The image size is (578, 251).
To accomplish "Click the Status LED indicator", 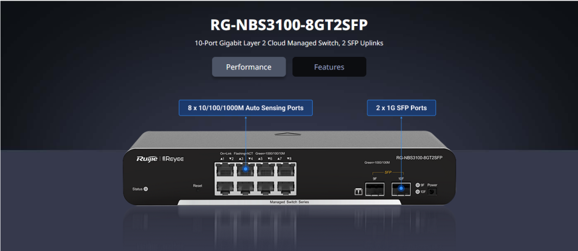I will click(x=145, y=189).
